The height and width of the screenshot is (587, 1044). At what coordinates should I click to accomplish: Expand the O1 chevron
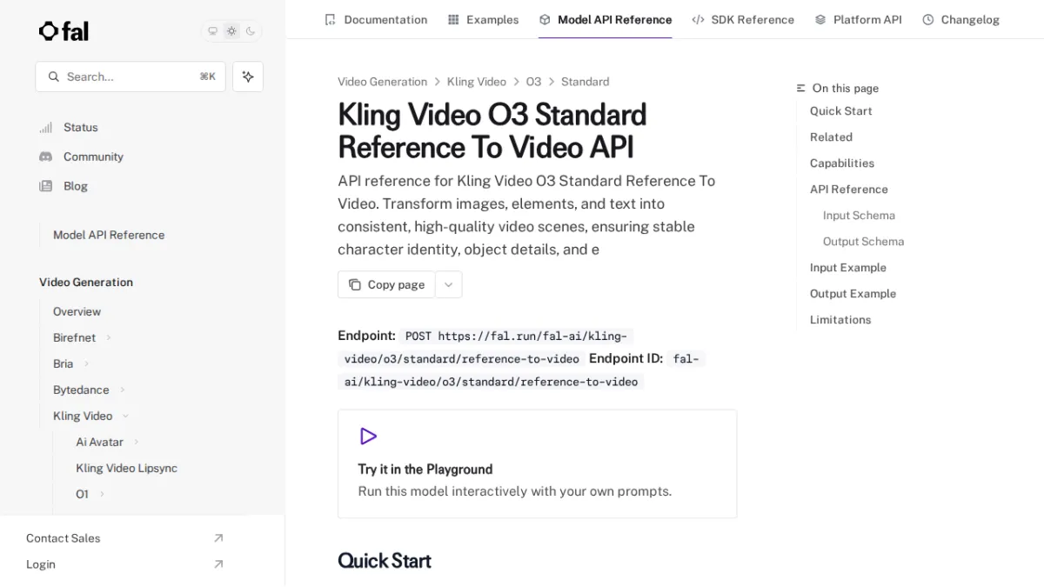click(x=102, y=494)
